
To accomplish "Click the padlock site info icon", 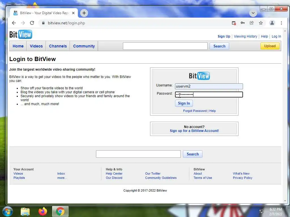I will pyautogui.click(x=43, y=23).
